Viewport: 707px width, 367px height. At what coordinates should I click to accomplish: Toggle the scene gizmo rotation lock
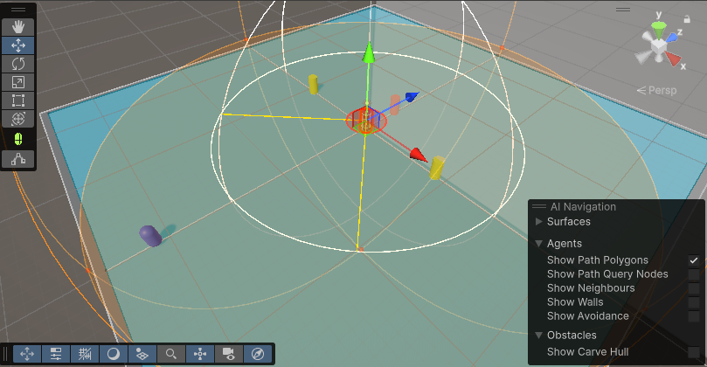click(687, 19)
